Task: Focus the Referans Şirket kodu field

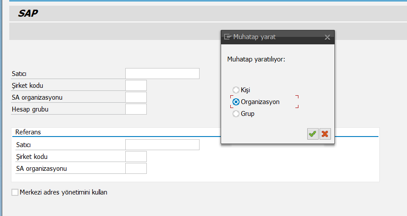Action: tap(136, 156)
